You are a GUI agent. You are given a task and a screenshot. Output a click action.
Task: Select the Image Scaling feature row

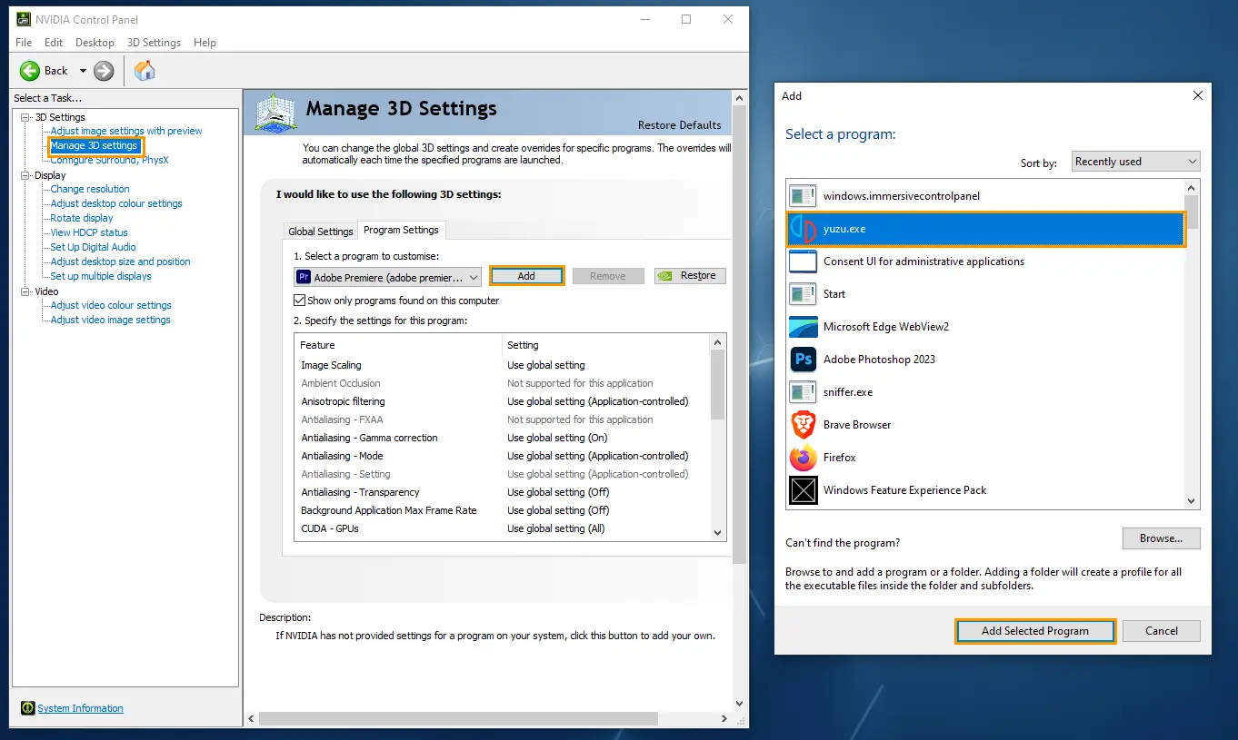[x=502, y=365]
